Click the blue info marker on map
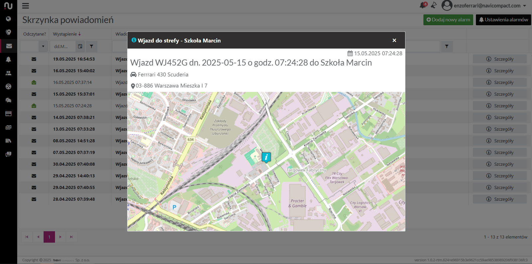The height and width of the screenshot is (264, 532). pyautogui.click(x=266, y=157)
